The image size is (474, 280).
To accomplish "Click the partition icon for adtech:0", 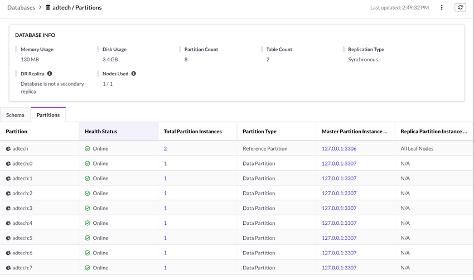I will [8, 164].
